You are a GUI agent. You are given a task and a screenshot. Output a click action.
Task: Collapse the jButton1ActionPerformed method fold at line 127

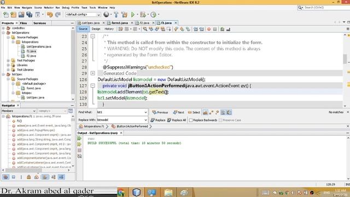(93, 85)
